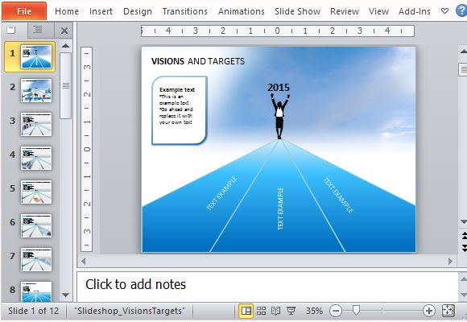Click the zoom in plus button
The width and height of the screenshot is (467, 322).
click(x=429, y=311)
